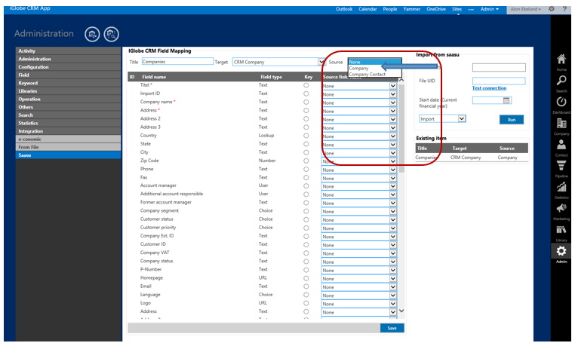Image resolution: width=575 pixels, height=343 pixels.
Task: Select the Key radio for Phone row
Action: coord(306,170)
